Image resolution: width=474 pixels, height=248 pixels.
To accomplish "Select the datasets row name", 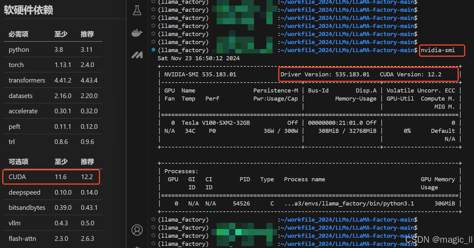I will [x=21, y=96].
